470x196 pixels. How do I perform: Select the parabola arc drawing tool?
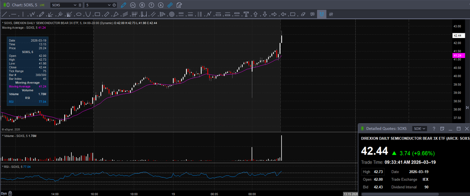88,14
